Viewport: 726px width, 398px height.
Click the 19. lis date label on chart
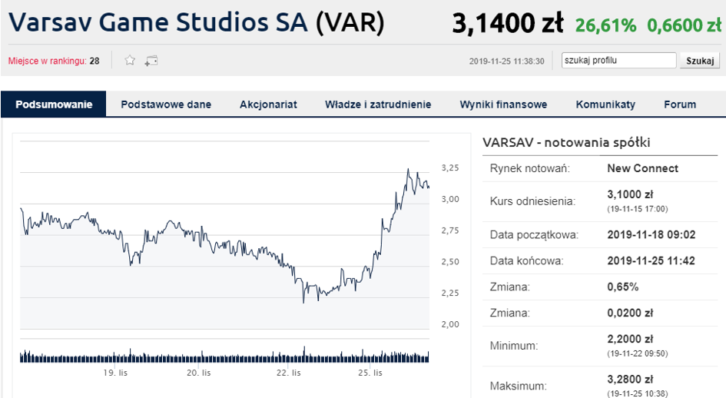(x=115, y=373)
